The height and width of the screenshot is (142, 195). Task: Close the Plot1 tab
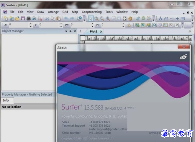(101, 32)
